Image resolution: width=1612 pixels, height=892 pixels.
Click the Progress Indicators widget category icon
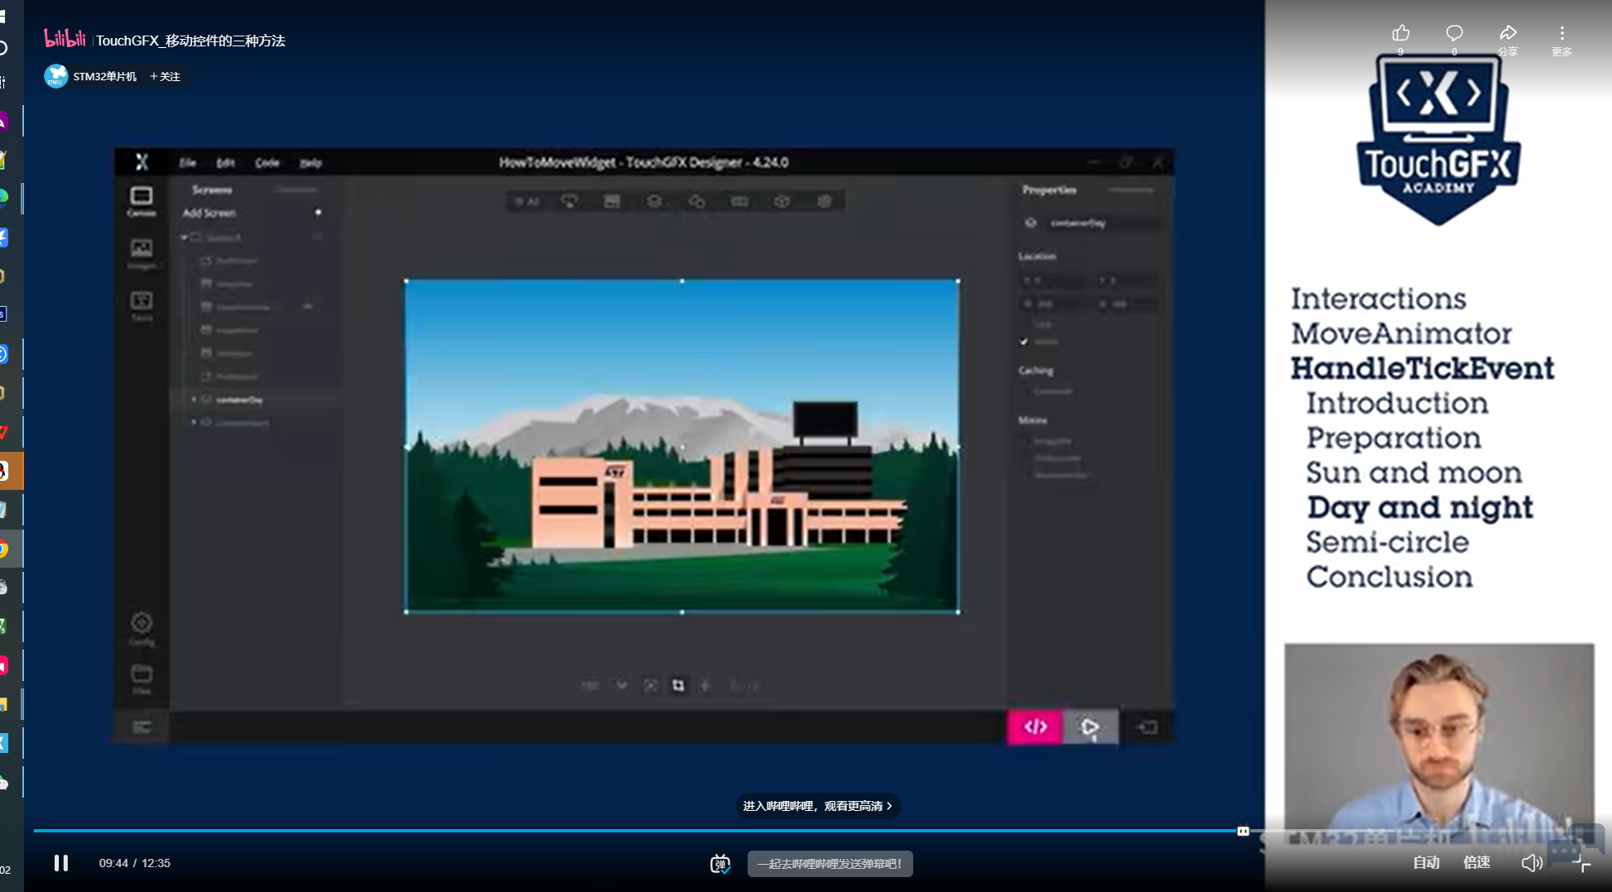pyautogui.click(x=739, y=201)
